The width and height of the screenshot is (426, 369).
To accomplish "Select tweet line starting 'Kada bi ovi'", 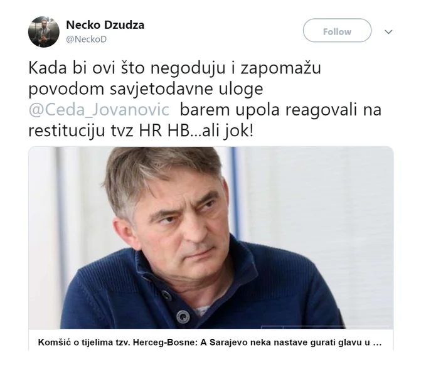I will coord(174,68).
